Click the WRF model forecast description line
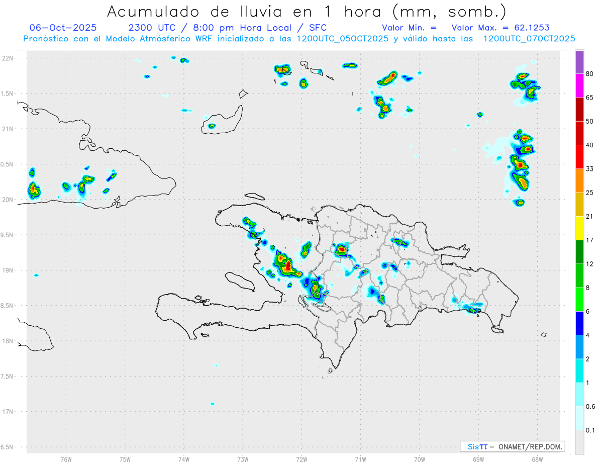The height and width of the screenshot is (466, 603). (299, 39)
